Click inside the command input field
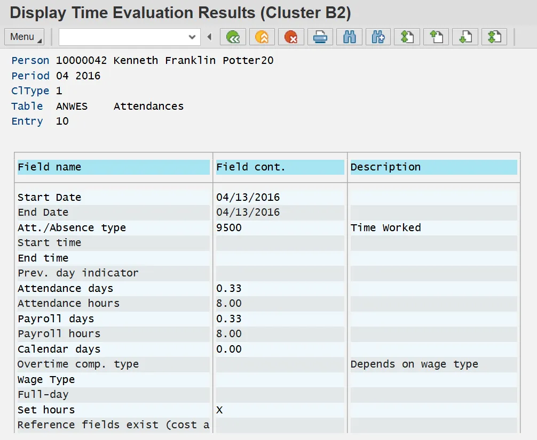The image size is (537, 440). point(123,37)
